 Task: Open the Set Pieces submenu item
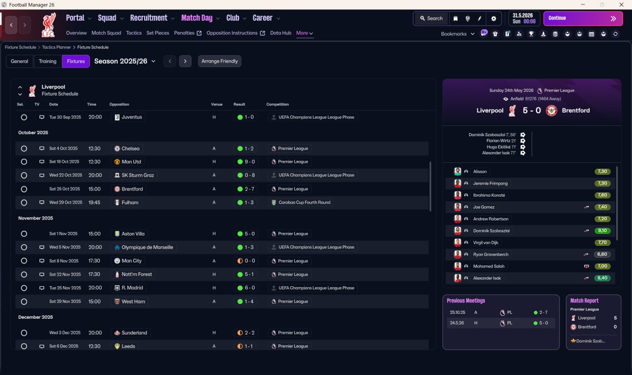tap(158, 33)
